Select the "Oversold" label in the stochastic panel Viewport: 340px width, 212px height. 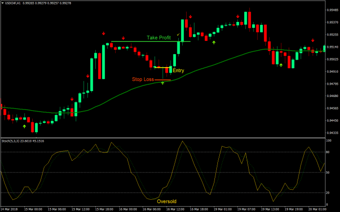[x=167, y=201]
